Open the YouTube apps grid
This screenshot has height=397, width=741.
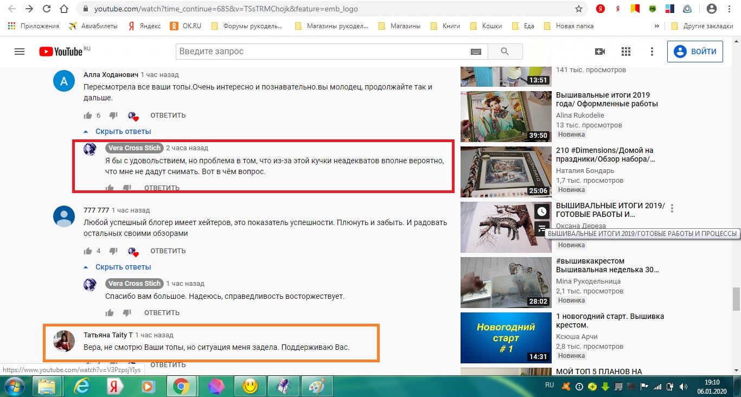(626, 52)
